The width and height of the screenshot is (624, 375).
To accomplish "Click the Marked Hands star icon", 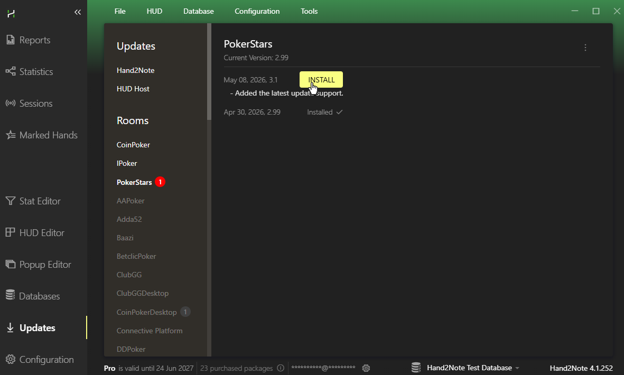I will pos(11,135).
